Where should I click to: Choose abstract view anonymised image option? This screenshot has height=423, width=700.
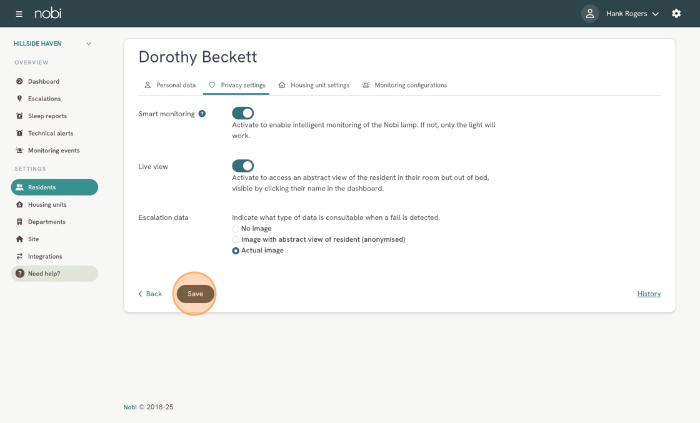(236, 240)
